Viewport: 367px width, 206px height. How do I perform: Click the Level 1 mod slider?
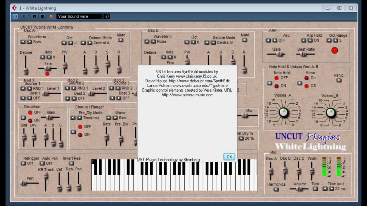[52, 93]
